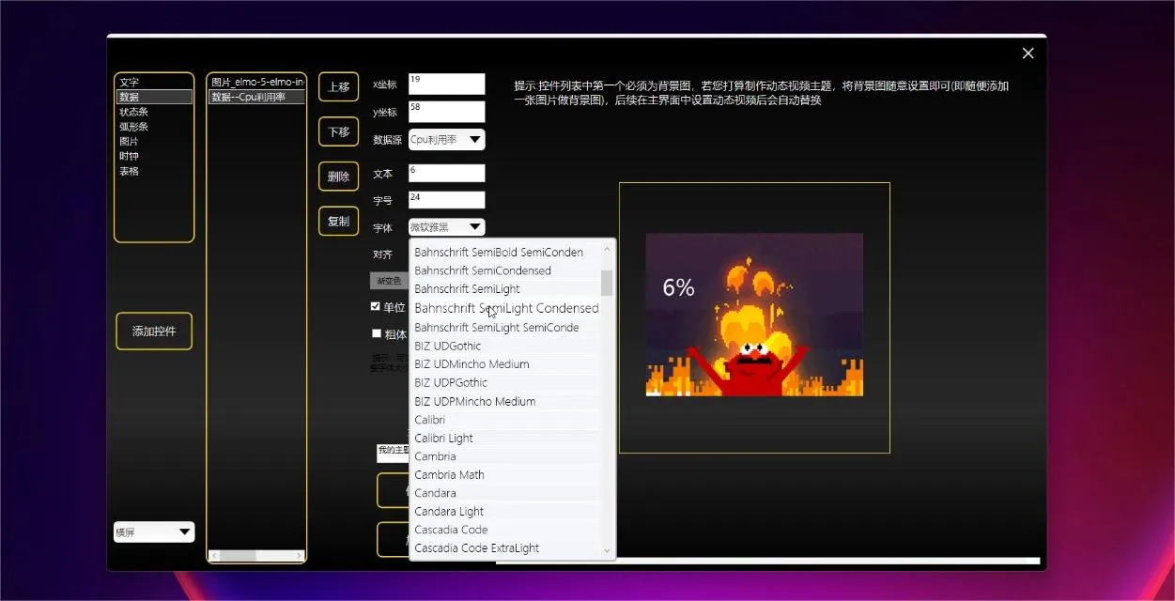This screenshot has height=601, width=1175.
Task: Choose Cambria font from list
Action: [x=506, y=456]
